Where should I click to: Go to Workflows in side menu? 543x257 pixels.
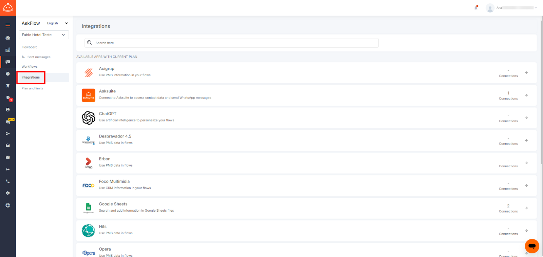pos(30,67)
